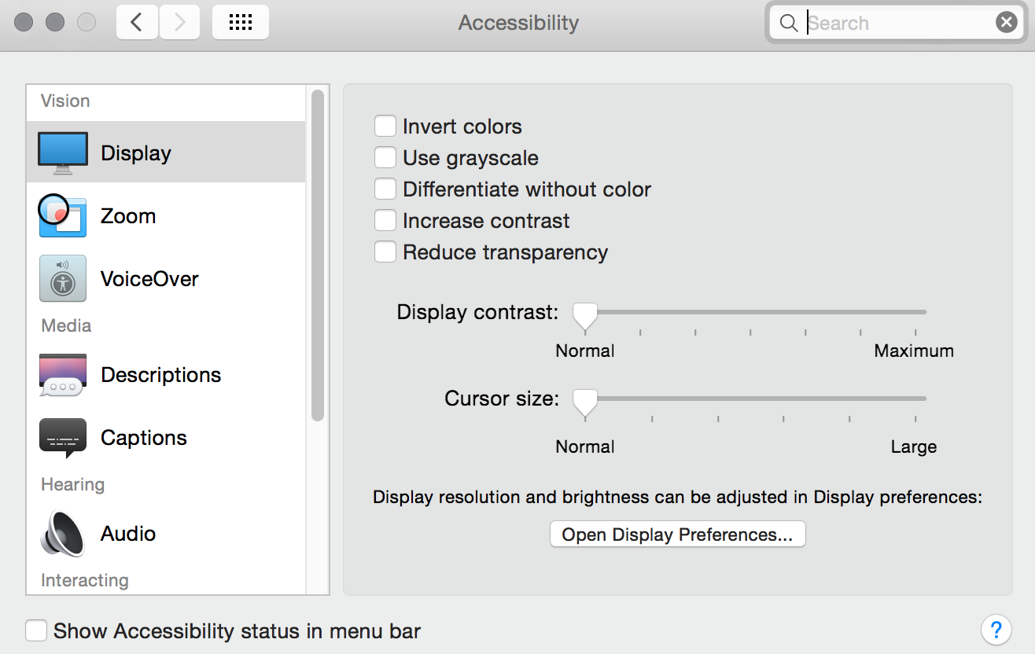Select the VoiceOver accessibility icon
The height and width of the screenshot is (654, 1035).
point(63,278)
